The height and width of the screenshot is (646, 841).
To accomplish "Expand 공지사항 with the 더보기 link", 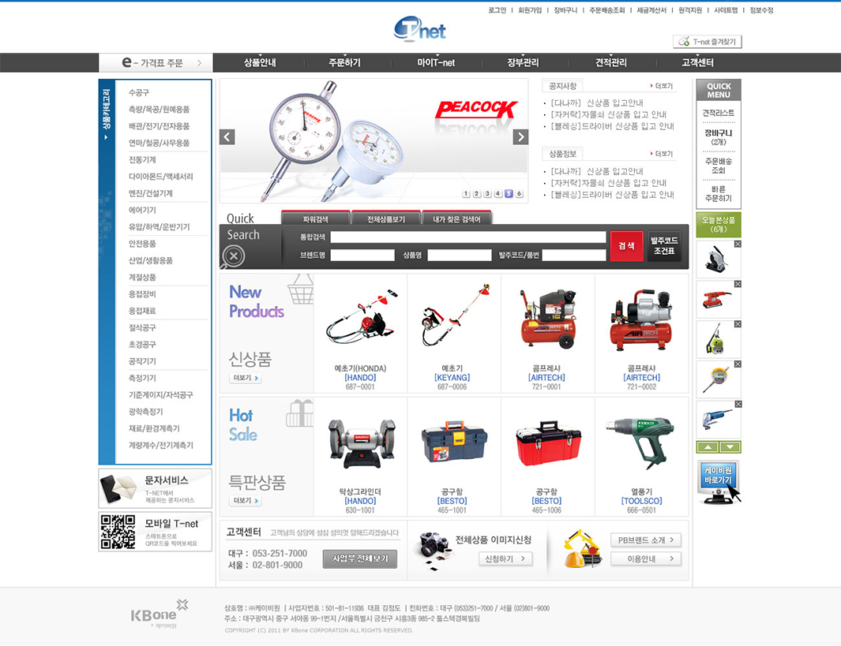I will pyautogui.click(x=661, y=86).
